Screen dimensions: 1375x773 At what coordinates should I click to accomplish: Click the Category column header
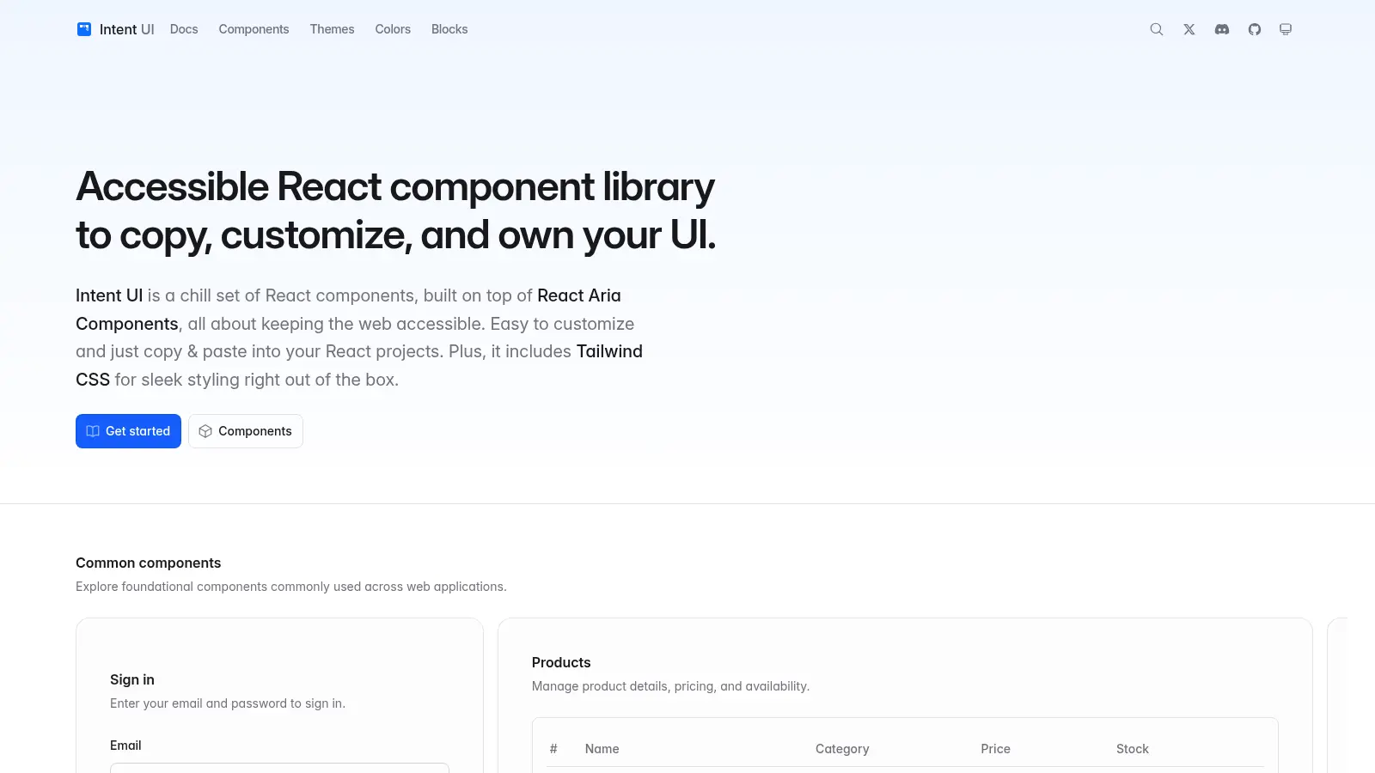tap(842, 749)
